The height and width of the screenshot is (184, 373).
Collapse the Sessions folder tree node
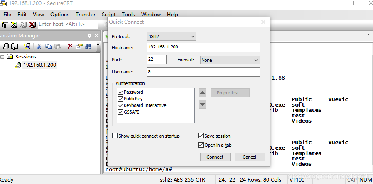point(2,57)
